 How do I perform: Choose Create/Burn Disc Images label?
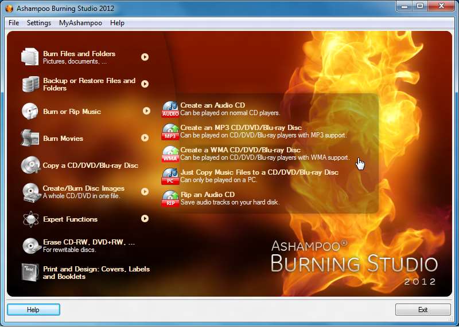point(84,188)
